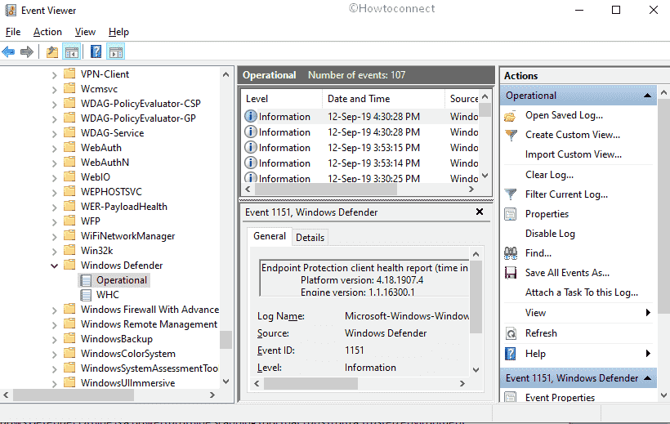Close the Event 1151 preview pane
This screenshot has width=670, height=424.
pos(480,212)
